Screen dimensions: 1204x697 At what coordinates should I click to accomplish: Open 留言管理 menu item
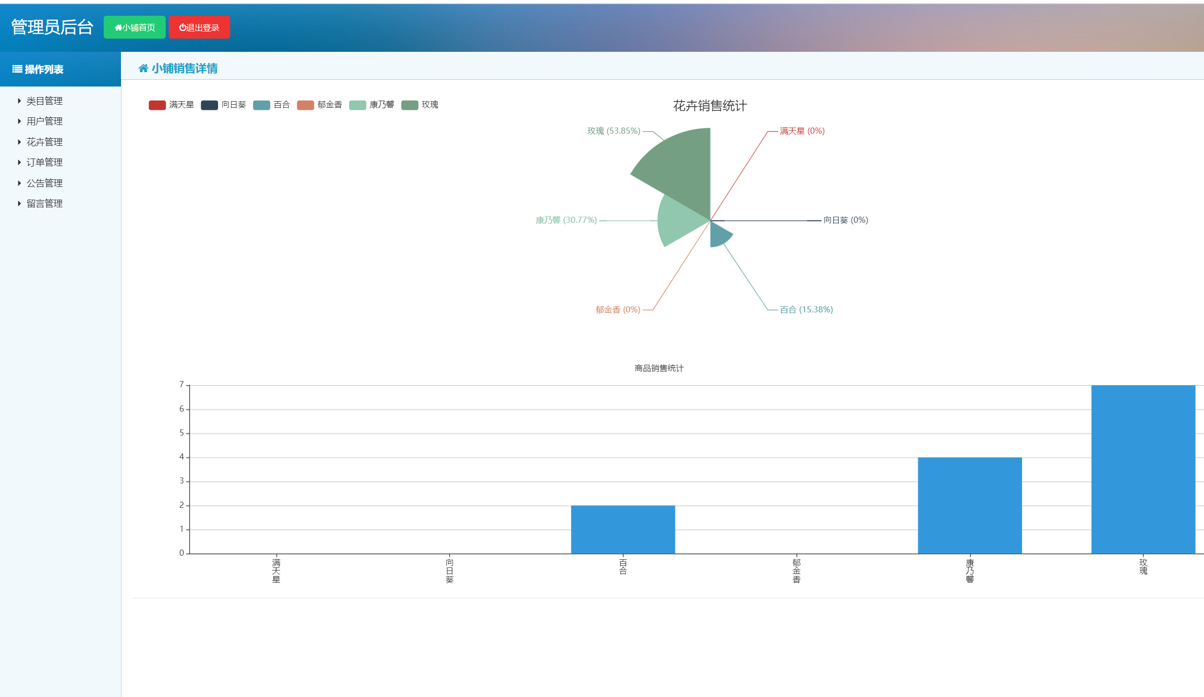click(44, 204)
